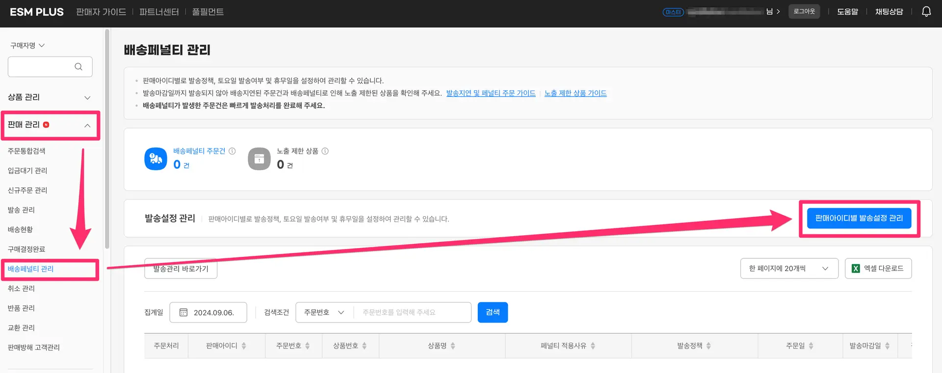Screen dimensions: 942x373
Task: Expand the 상품 관리 menu
Action: point(50,97)
